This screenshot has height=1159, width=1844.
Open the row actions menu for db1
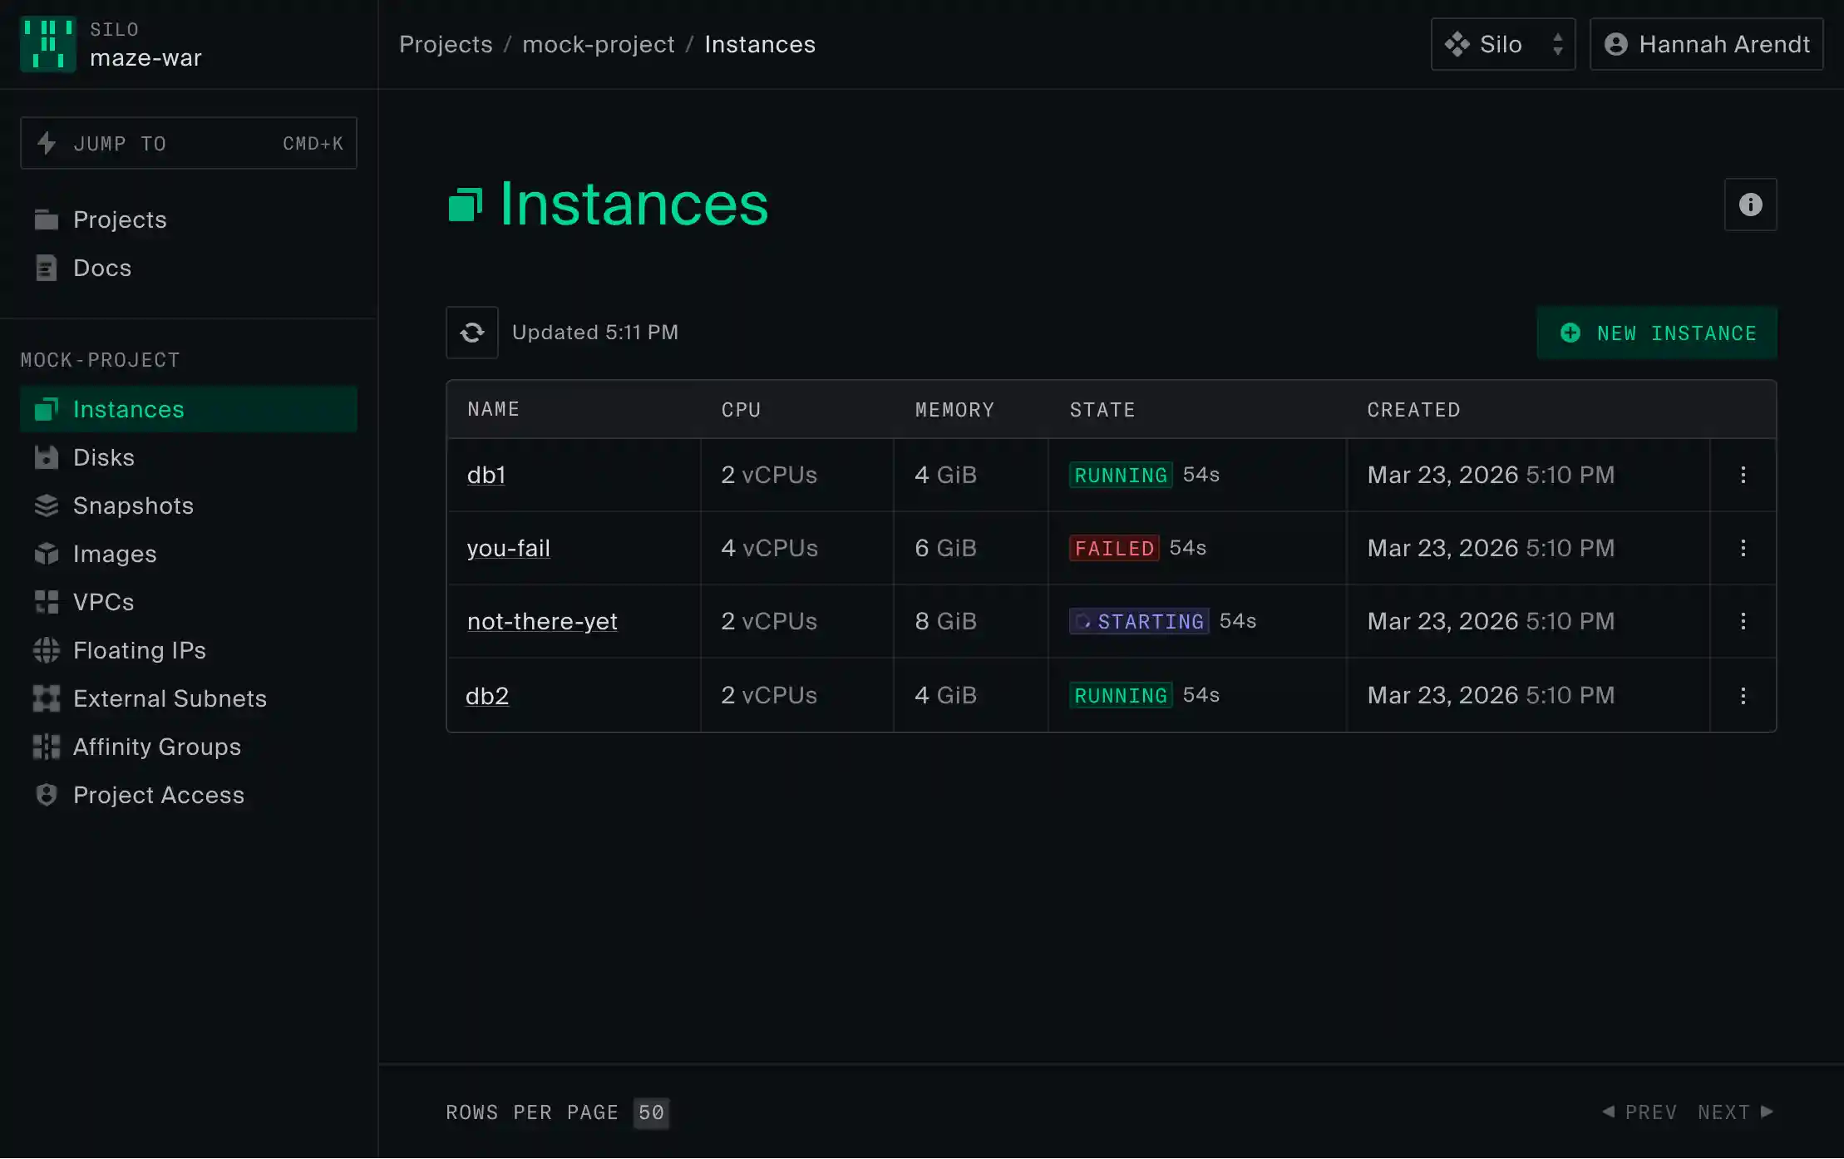[1743, 475]
